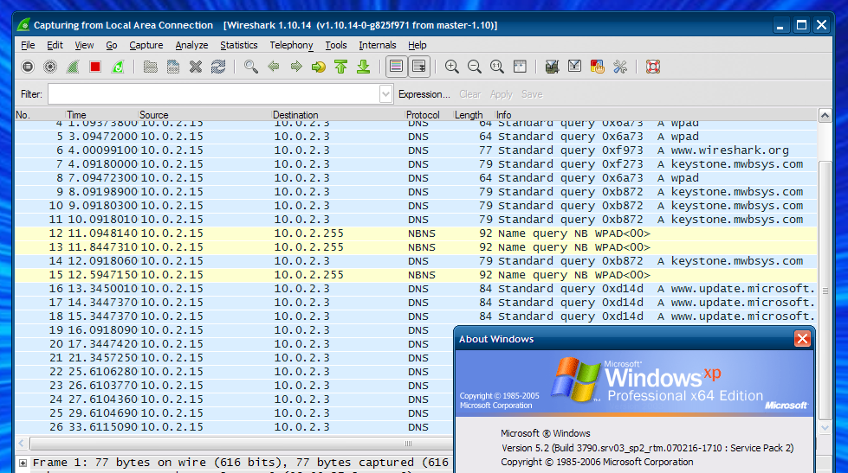Select packet row number 26
The width and height of the screenshot is (848, 473).
pyautogui.click(x=234, y=426)
